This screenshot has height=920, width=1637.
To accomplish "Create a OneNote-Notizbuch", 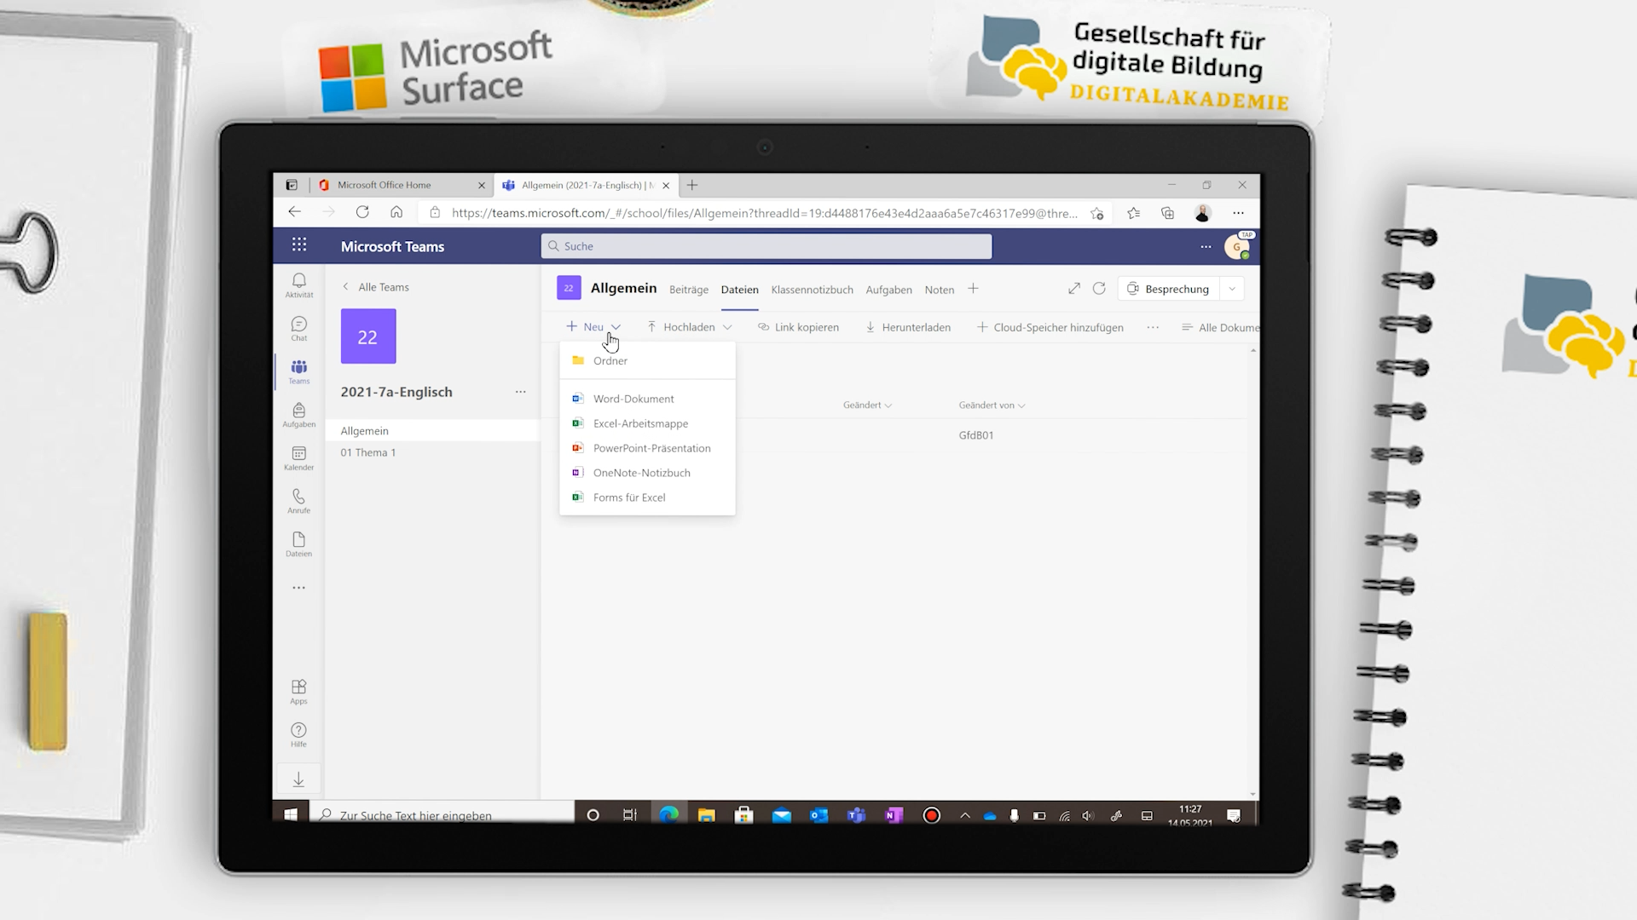I will [x=647, y=473].
